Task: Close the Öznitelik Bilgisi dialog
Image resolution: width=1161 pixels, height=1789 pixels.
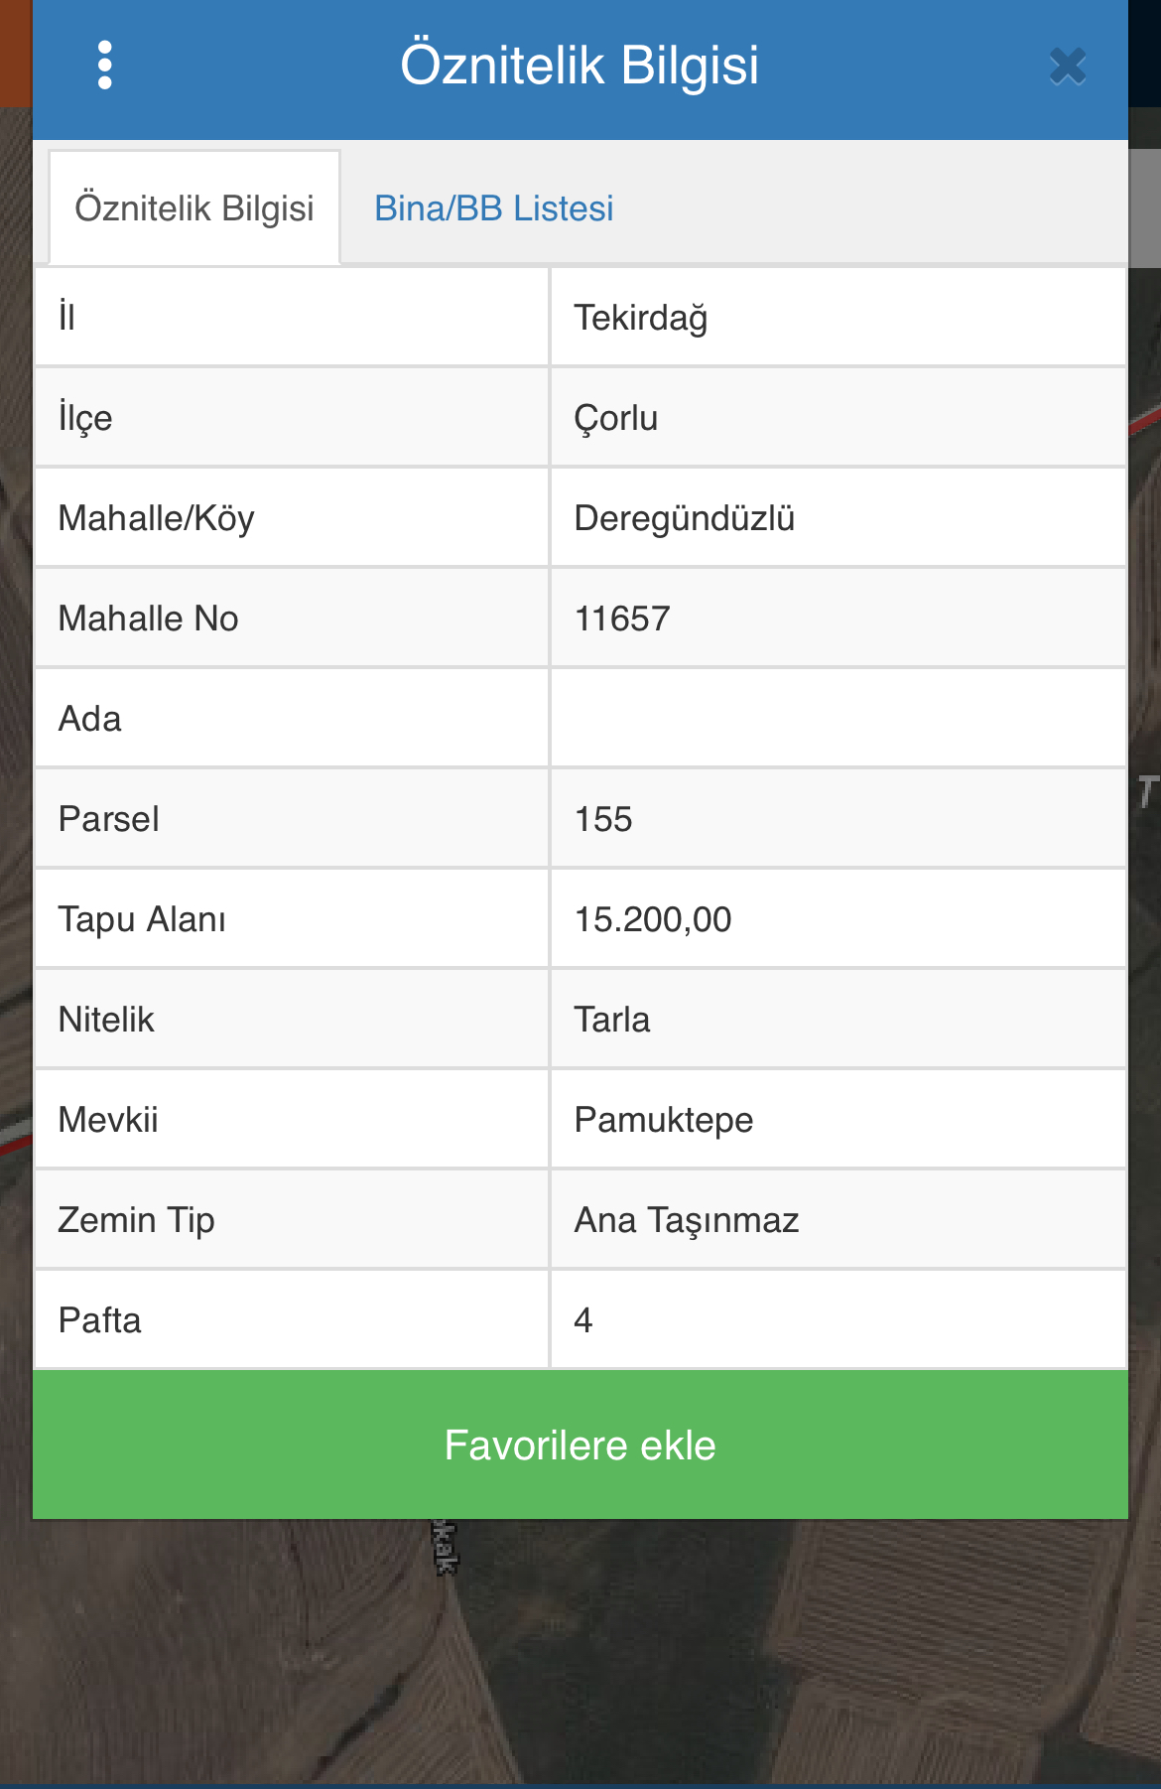Action: coord(1068,67)
